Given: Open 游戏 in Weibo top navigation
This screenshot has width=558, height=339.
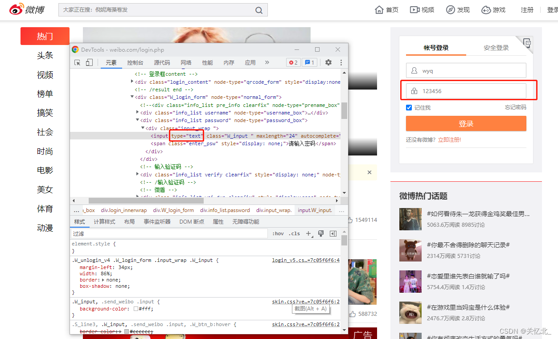Looking at the screenshot, I should point(493,10).
